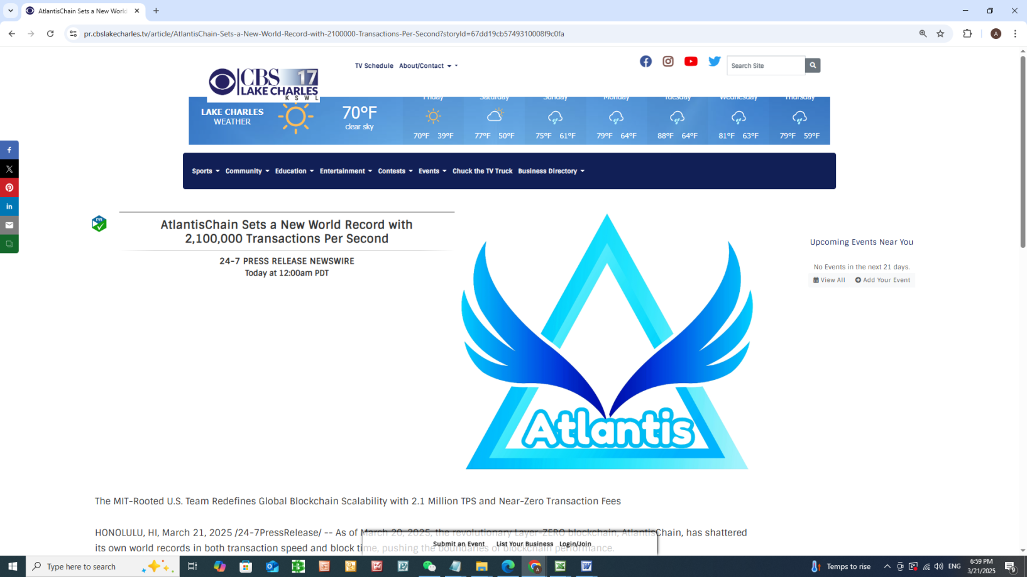The width and height of the screenshot is (1027, 577).
Task: Expand the Sports dropdown menu
Action: pos(206,171)
